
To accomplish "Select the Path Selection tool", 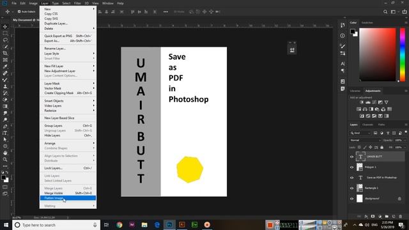I will click(x=5, y=139).
